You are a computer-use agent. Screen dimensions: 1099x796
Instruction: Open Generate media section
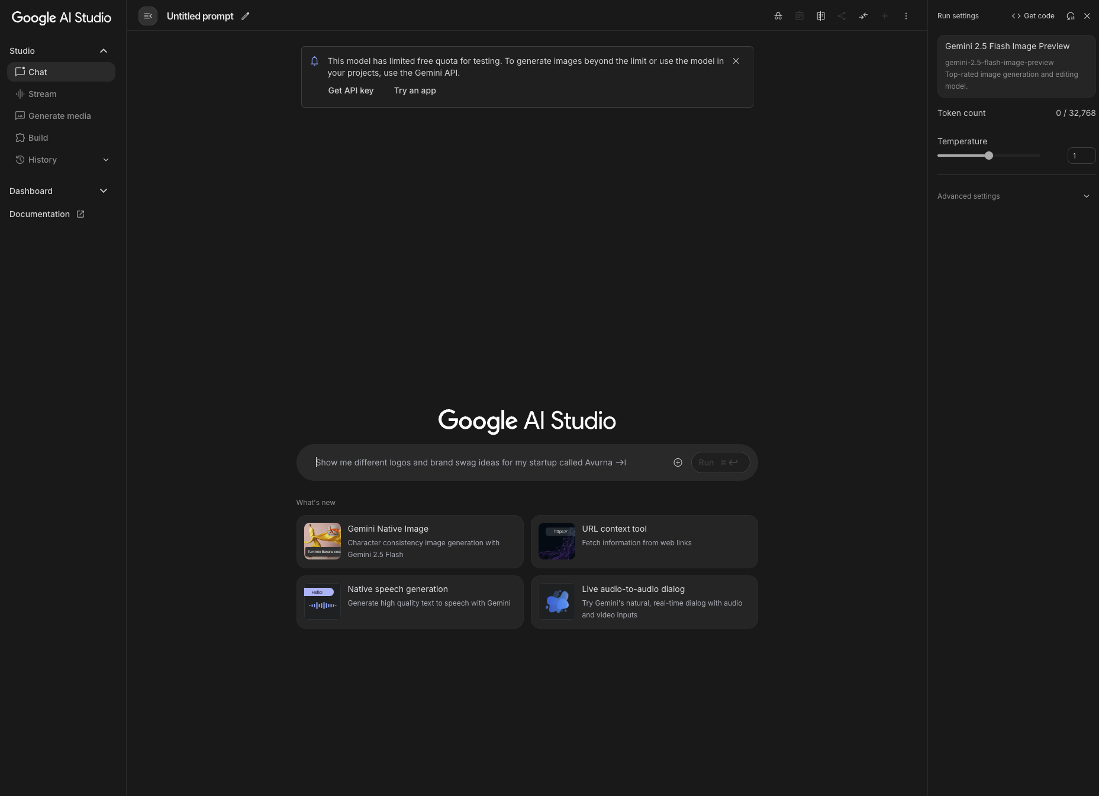tap(61, 116)
